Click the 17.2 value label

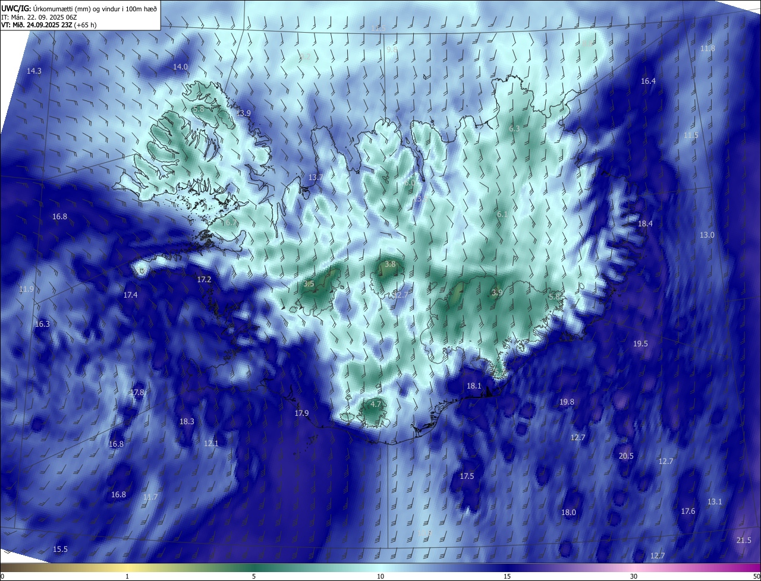[x=204, y=279]
